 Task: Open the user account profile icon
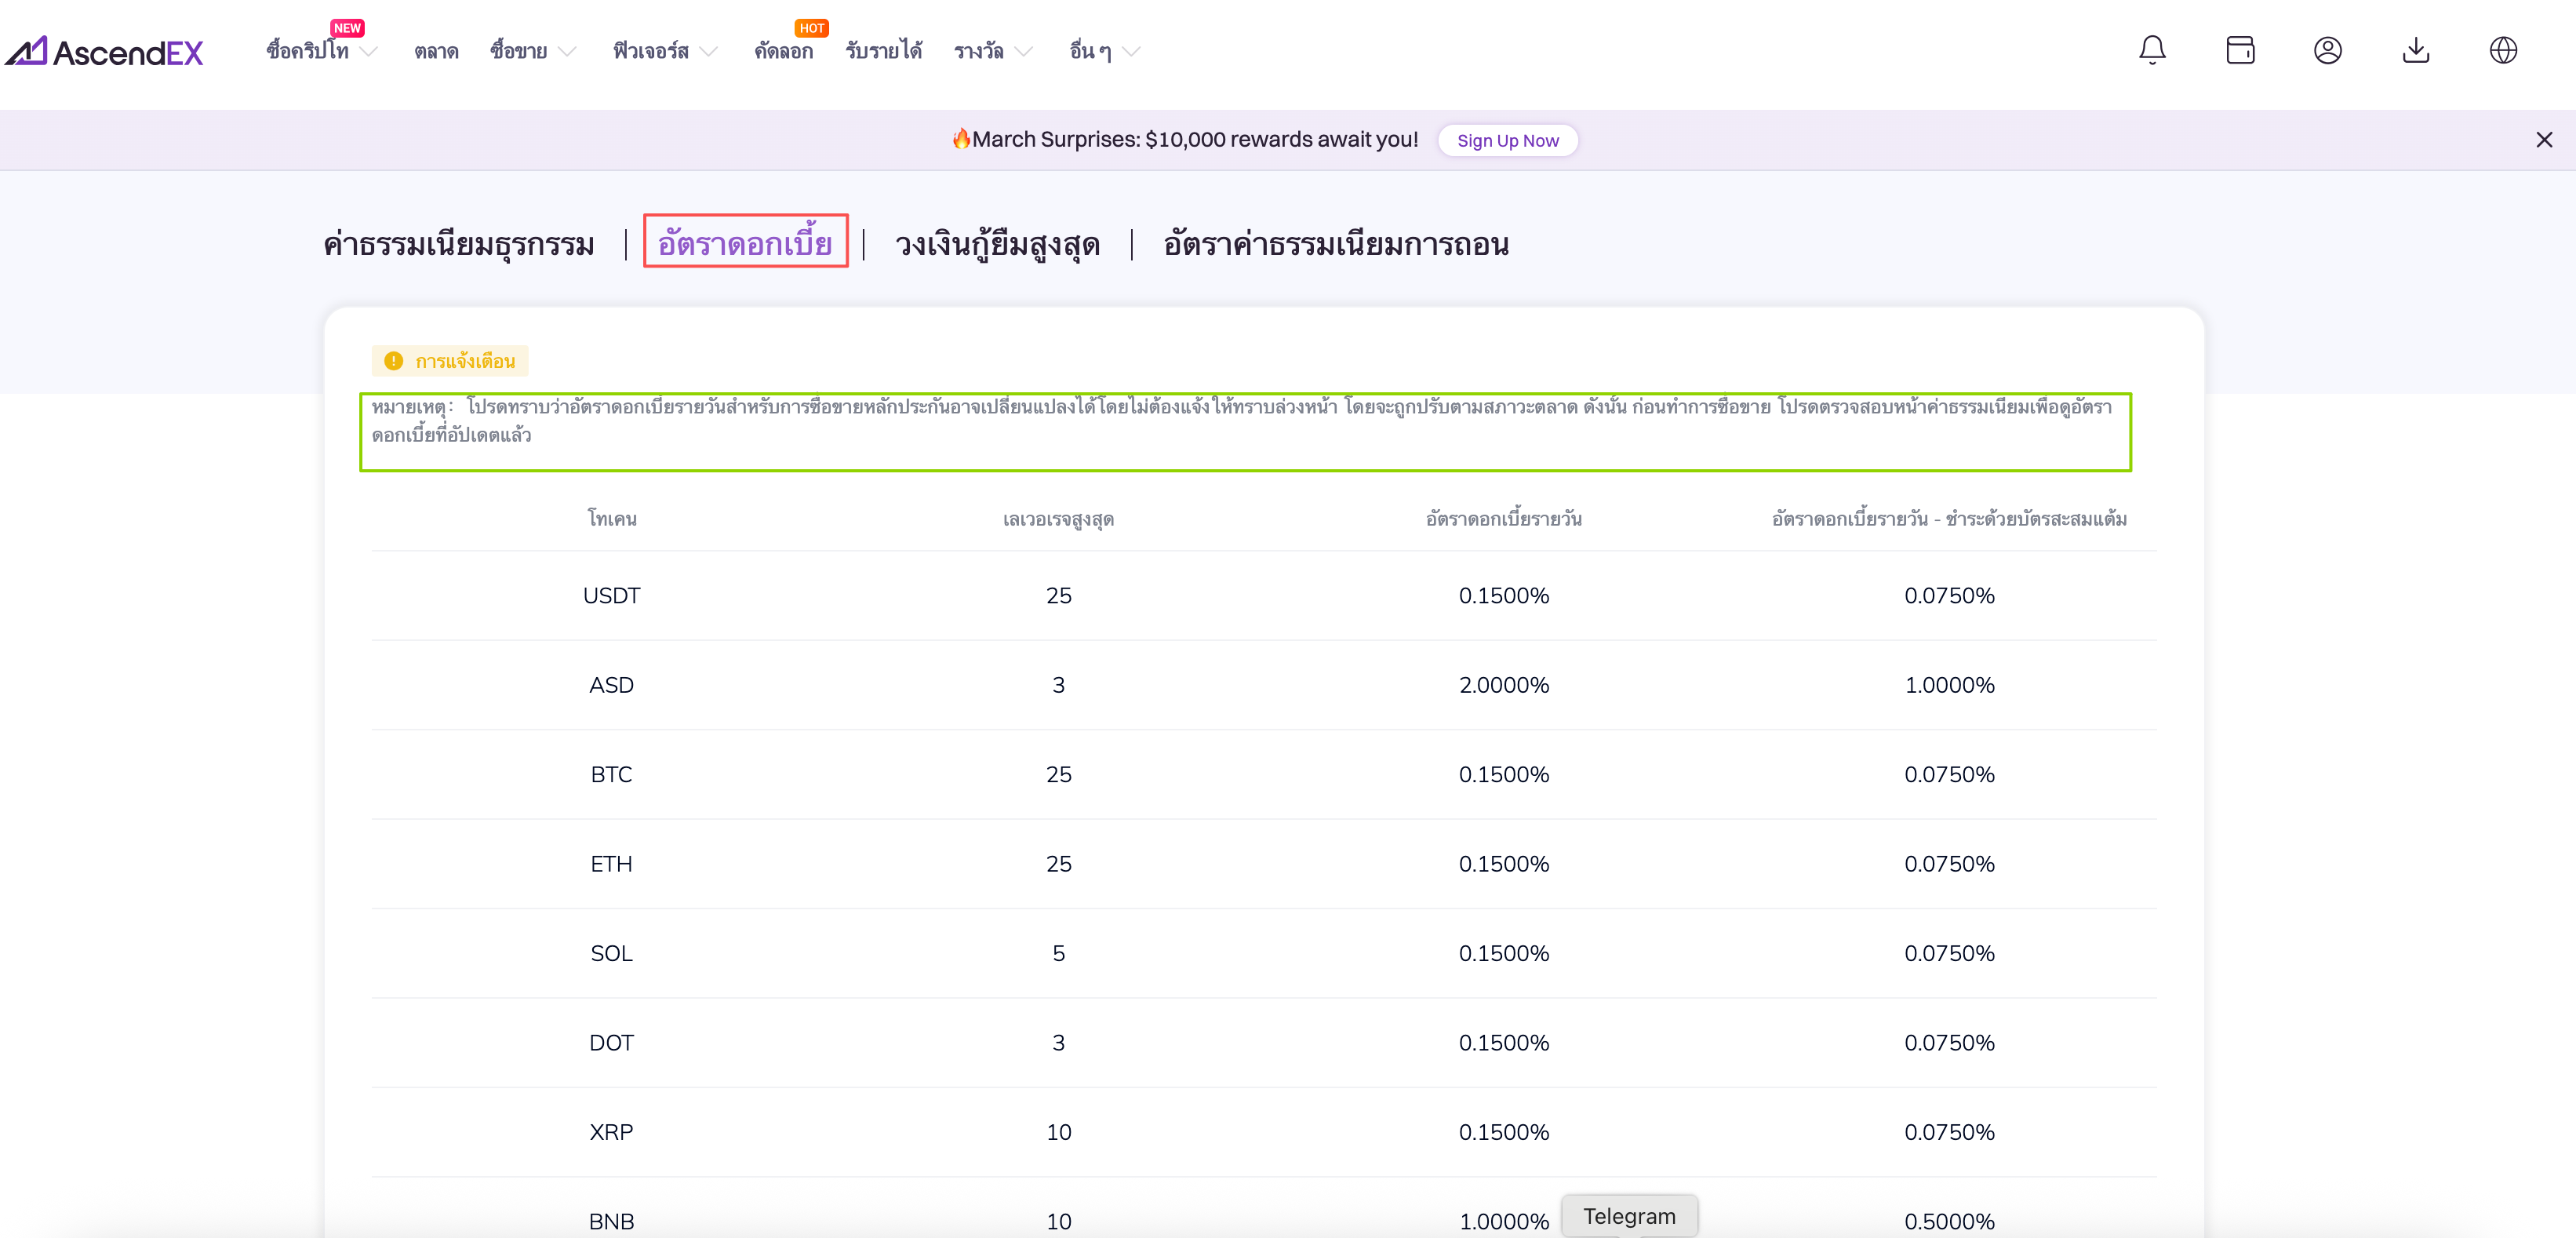pos(2327,50)
